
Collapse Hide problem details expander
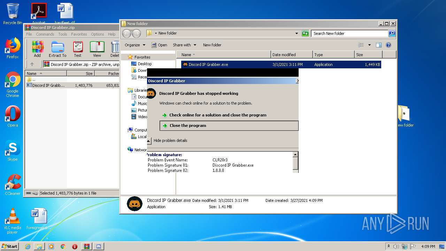point(149,141)
